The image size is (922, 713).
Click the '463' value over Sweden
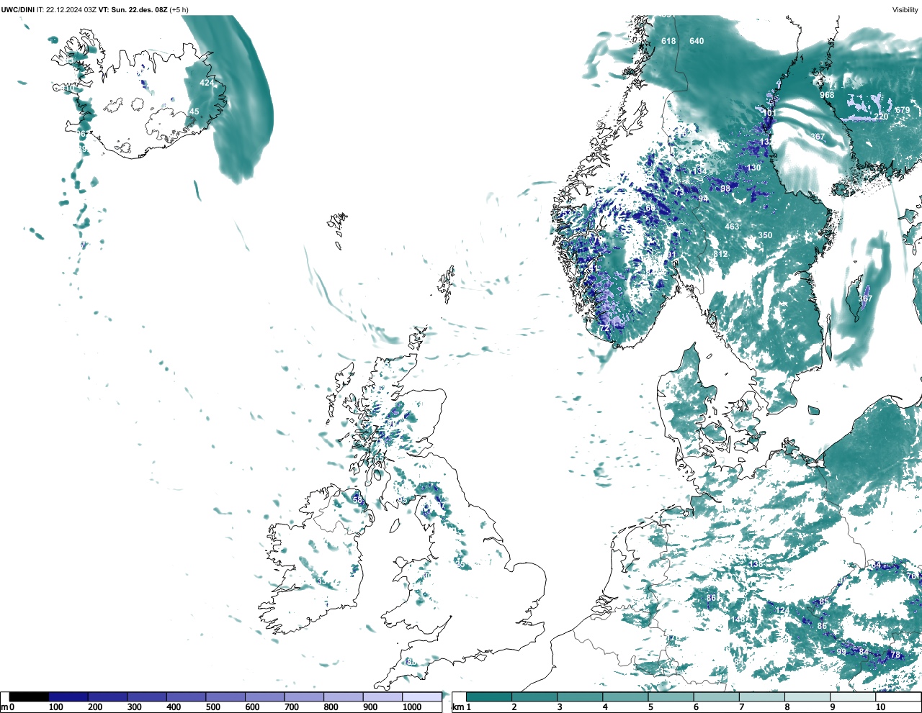[732, 227]
